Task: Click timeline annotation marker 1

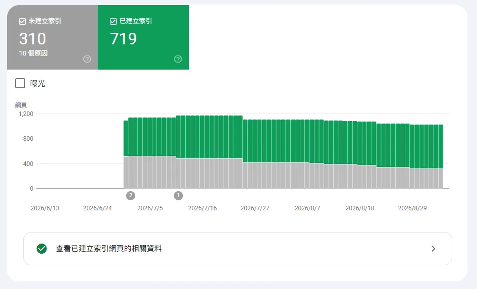Action: (x=178, y=195)
